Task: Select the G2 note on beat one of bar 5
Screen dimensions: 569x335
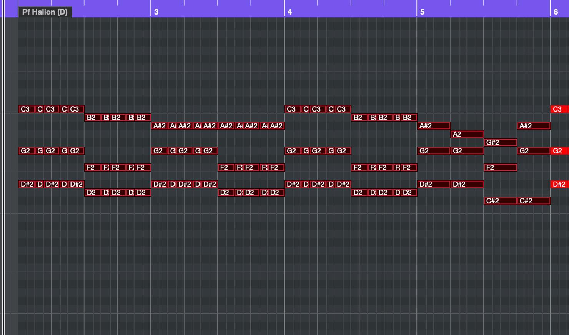Action: (434, 151)
